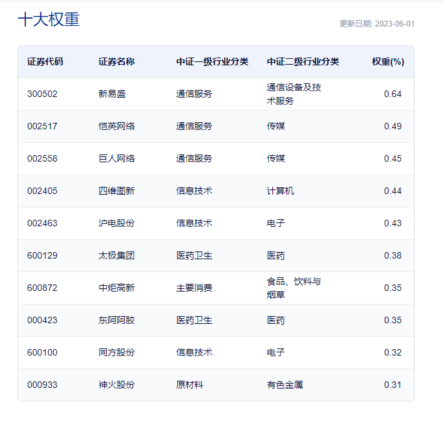The image size is (443, 426).
Task: Select the weight value 0.45
Action: click(393, 158)
